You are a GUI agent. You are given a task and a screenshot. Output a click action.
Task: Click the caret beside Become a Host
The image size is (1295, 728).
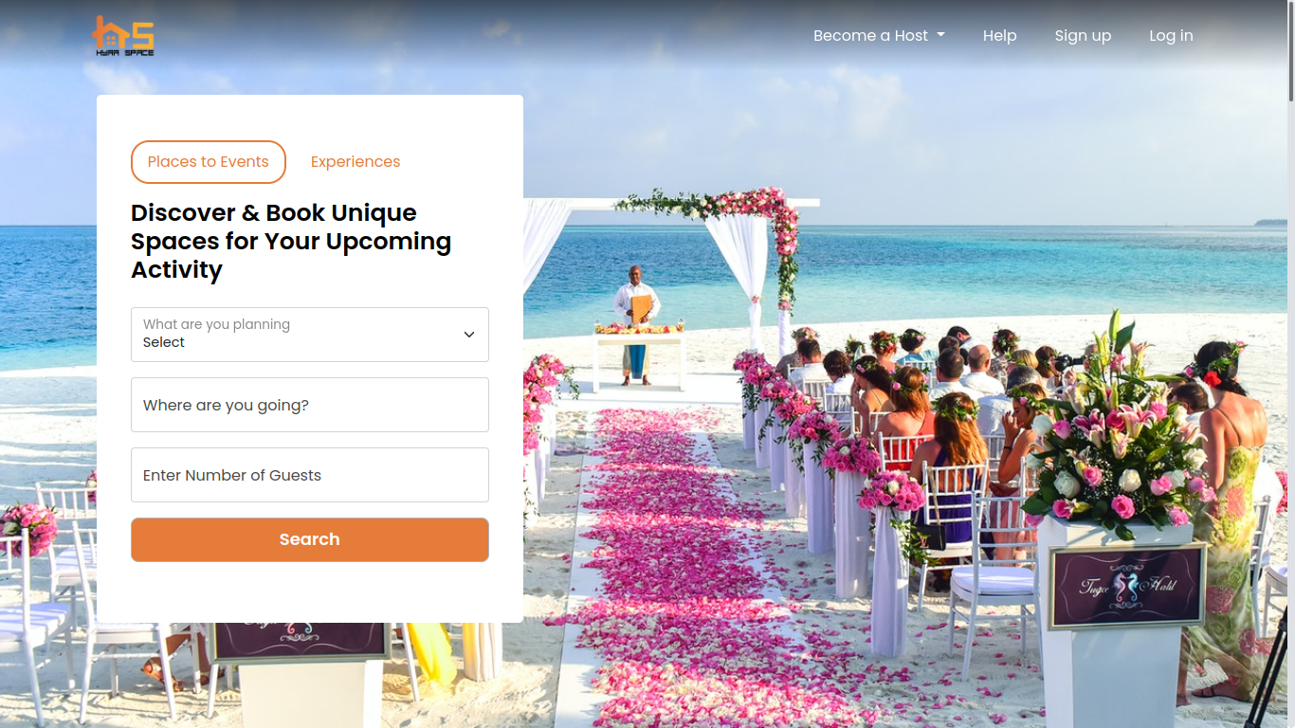point(940,36)
